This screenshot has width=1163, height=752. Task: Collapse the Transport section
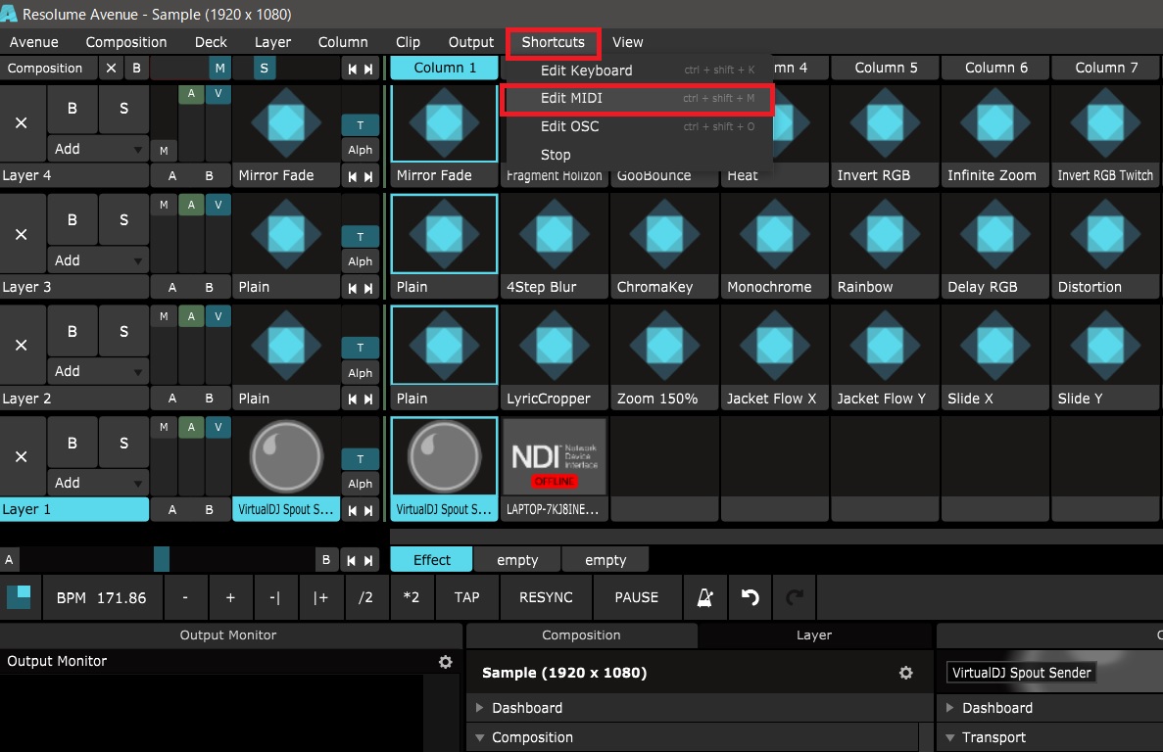[950, 737]
